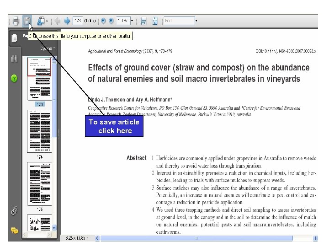Viewport: 329px width, 247px height.
Task: Click the DOI text at top right
Action: click(x=286, y=51)
